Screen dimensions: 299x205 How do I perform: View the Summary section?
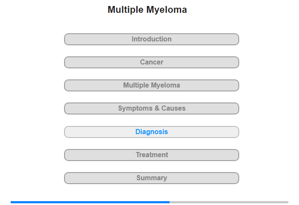coord(152,178)
